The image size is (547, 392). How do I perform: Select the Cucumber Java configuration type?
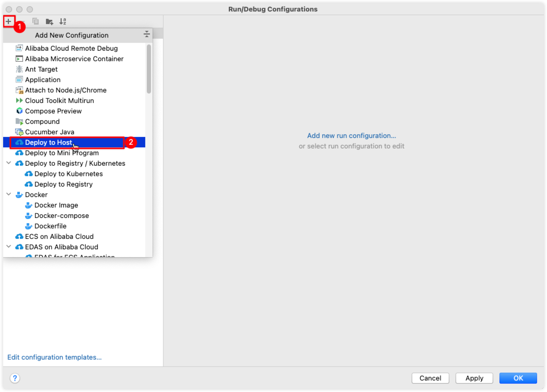click(48, 131)
